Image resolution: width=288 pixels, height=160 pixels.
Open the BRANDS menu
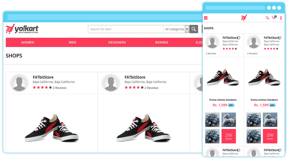(162, 42)
